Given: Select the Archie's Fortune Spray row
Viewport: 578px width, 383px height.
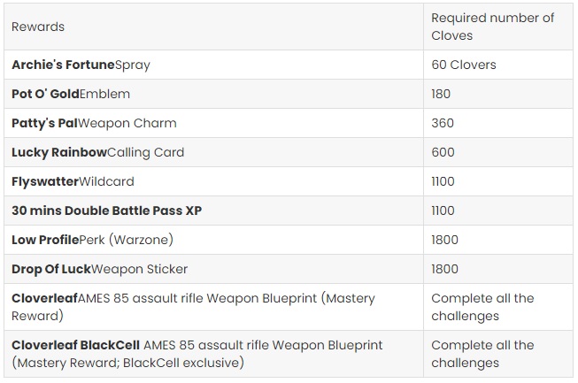Looking at the screenshot, I should coord(289,65).
